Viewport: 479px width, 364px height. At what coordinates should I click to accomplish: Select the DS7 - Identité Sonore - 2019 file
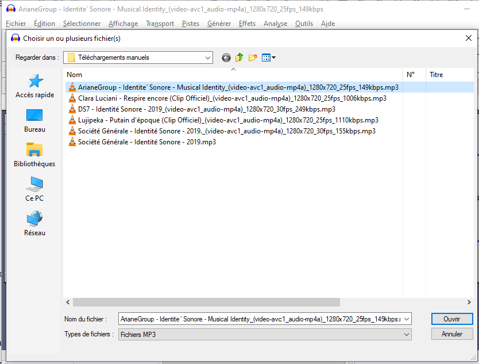click(x=207, y=109)
